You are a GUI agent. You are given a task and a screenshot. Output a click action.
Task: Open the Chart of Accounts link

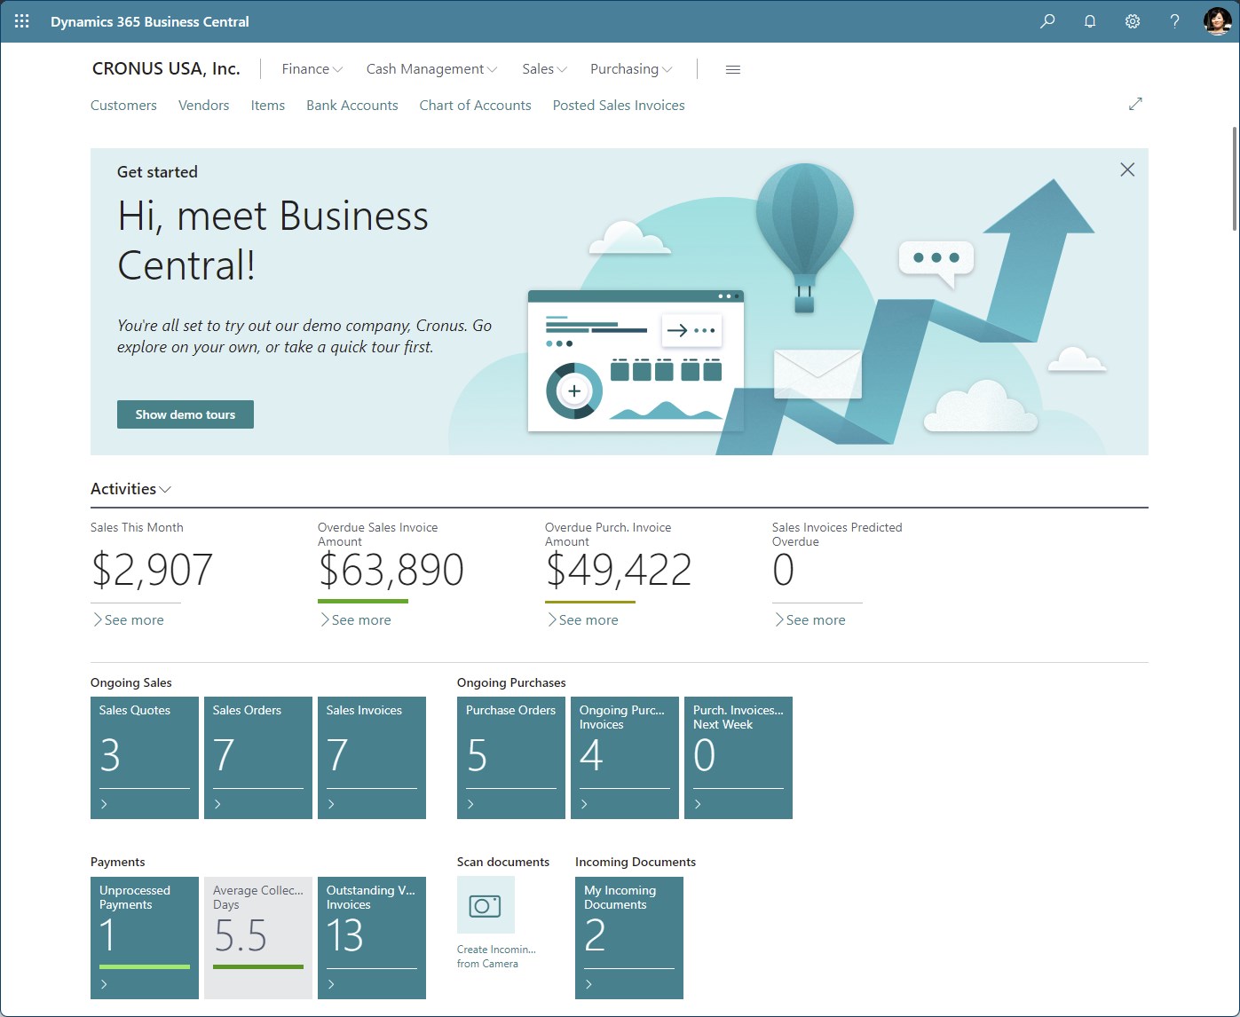pyautogui.click(x=475, y=105)
